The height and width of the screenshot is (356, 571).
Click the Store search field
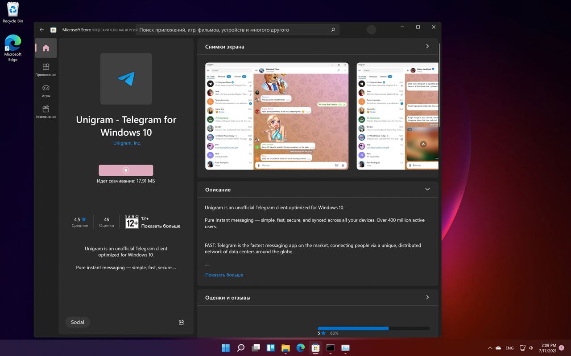[237, 30]
